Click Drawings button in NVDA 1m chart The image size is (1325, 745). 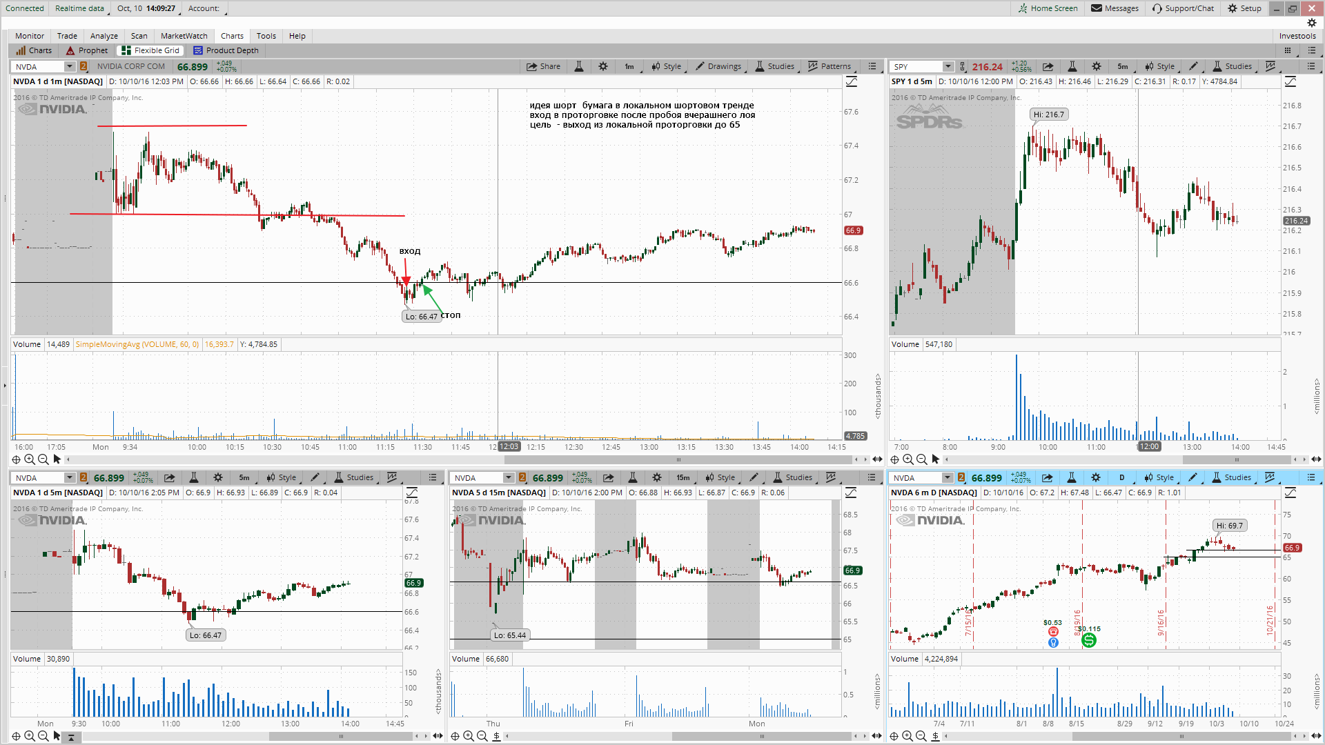point(718,66)
